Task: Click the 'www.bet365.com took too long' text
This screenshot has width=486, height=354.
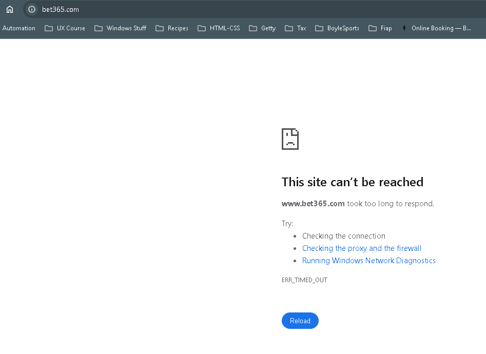Action: click(358, 204)
